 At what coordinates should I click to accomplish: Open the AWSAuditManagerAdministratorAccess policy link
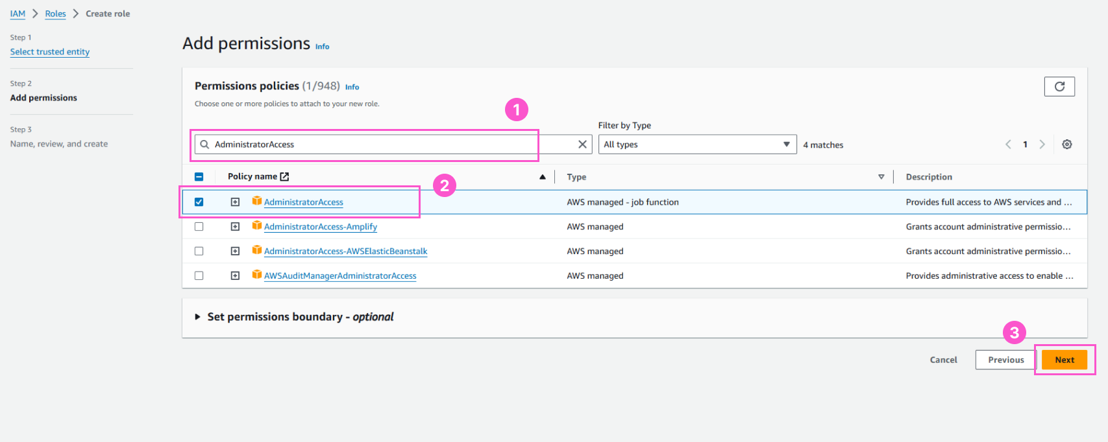[340, 276]
